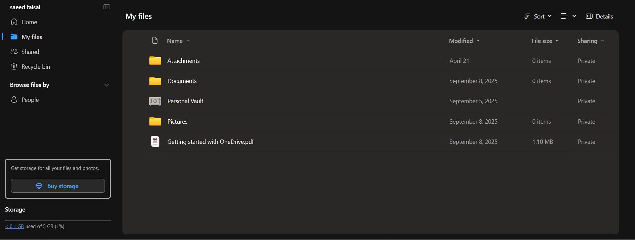Collapse the Browse files by section
635x240 pixels.
click(107, 85)
